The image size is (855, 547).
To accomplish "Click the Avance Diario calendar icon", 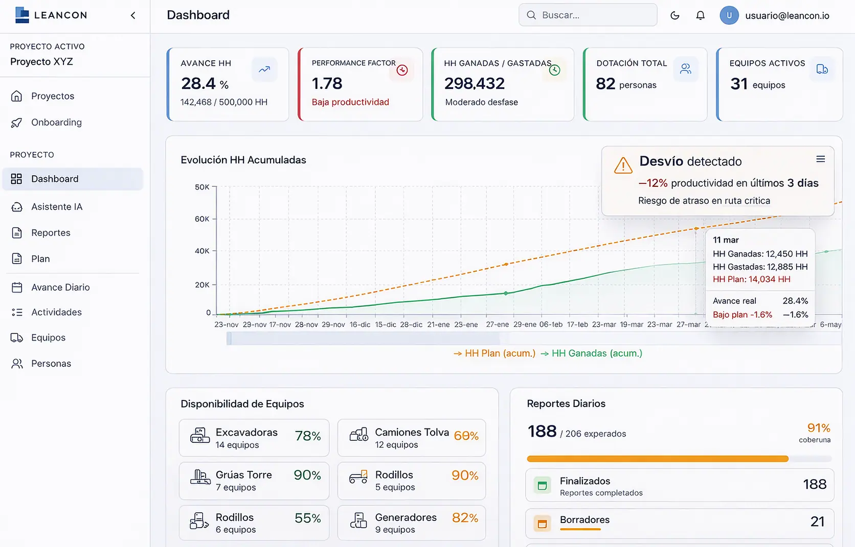I will pos(17,288).
